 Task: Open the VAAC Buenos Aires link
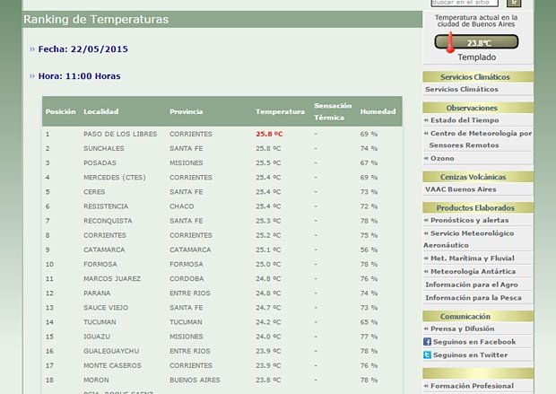pos(461,189)
